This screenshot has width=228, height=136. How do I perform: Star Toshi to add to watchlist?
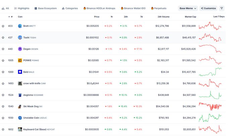[3, 38]
